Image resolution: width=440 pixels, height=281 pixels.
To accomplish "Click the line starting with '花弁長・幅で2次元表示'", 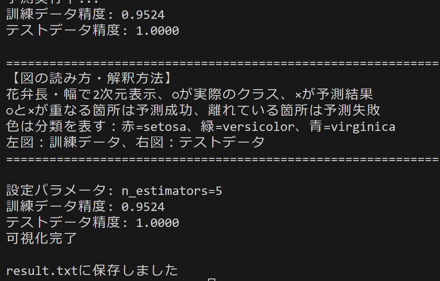I will pos(190,94).
